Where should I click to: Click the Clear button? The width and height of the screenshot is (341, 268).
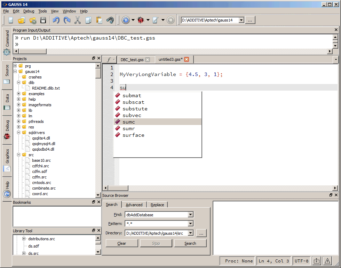click(122, 243)
